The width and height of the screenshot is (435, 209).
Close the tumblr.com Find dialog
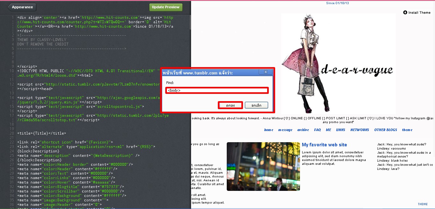(x=266, y=72)
